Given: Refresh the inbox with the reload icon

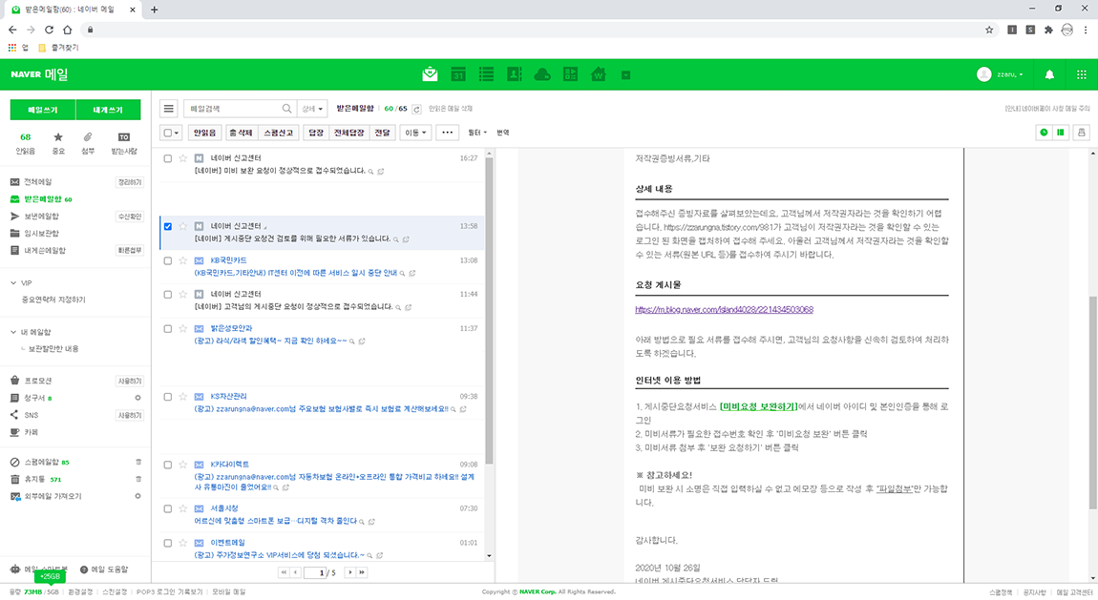Looking at the screenshot, I should (x=416, y=109).
